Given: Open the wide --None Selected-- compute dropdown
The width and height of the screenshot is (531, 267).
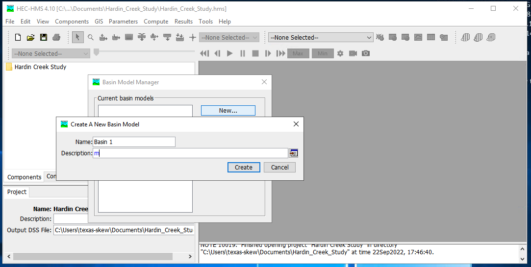Looking at the screenshot, I should [321, 38].
